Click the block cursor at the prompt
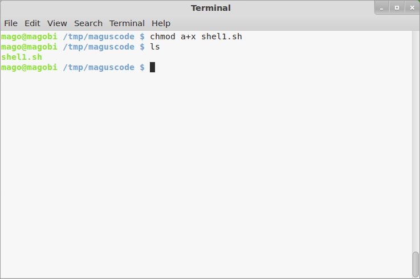Viewport: 420px width, 279px height. coord(153,67)
